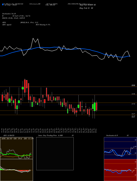
Task: Click the highest peak of the white price line
Action: tap(33, 38)
